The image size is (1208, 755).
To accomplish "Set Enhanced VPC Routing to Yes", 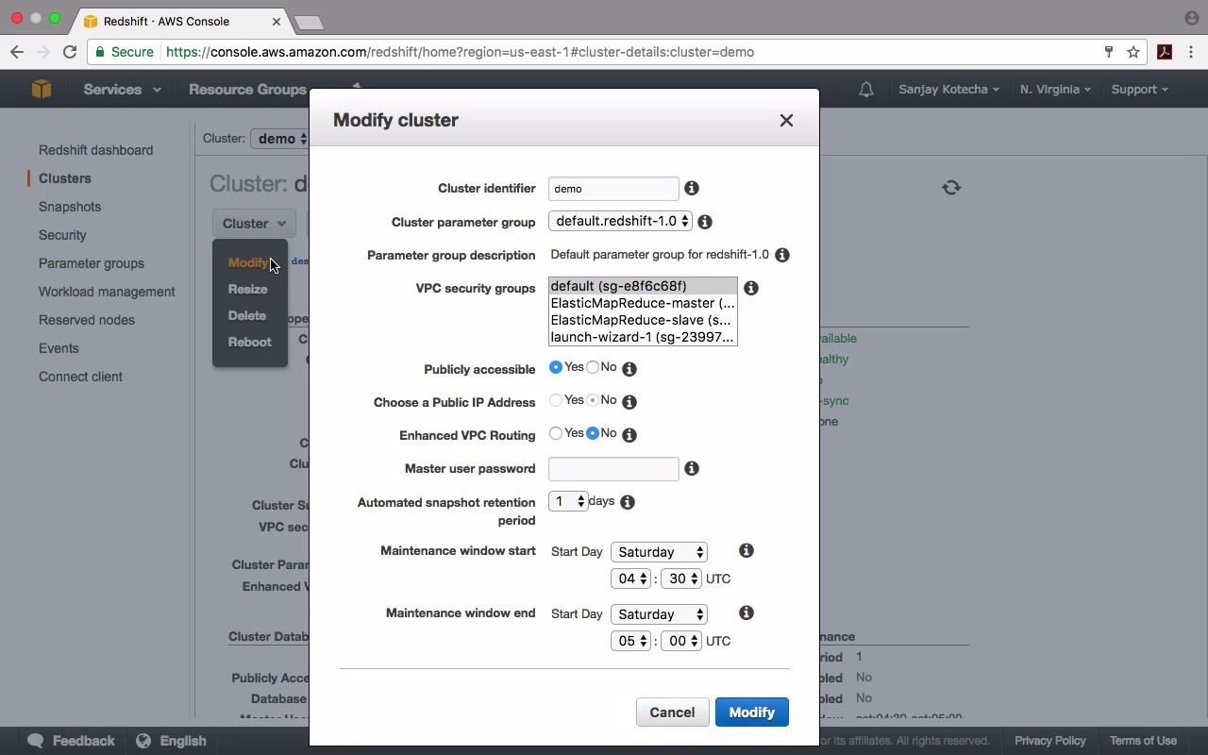I will pyautogui.click(x=556, y=433).
